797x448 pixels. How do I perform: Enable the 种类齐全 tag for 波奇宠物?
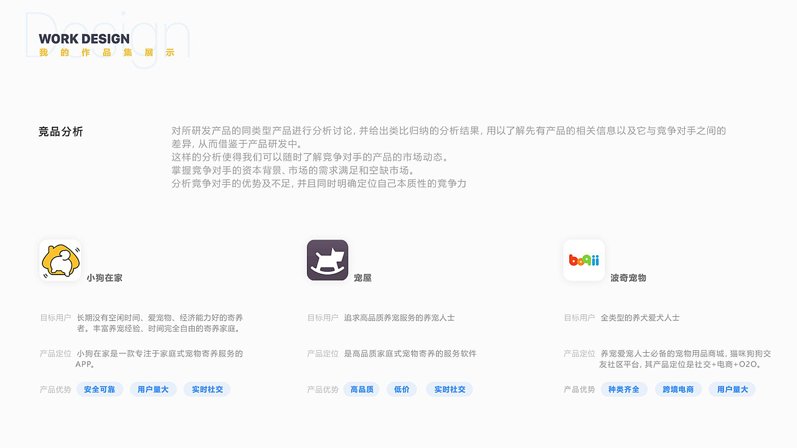coord(624,389)
